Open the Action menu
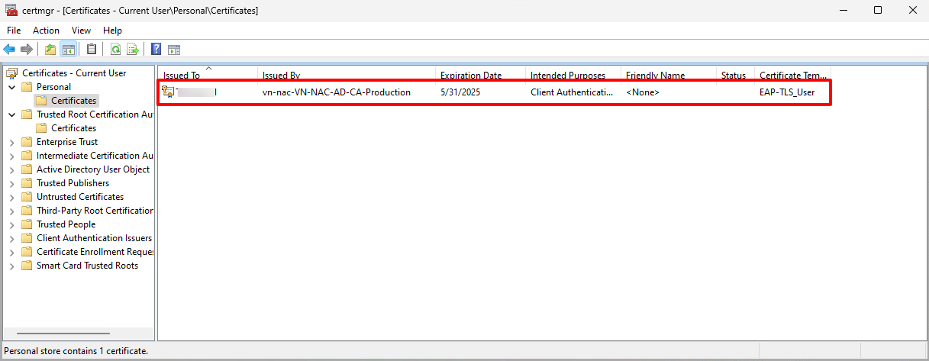The image size is (929, 361). 46,31
